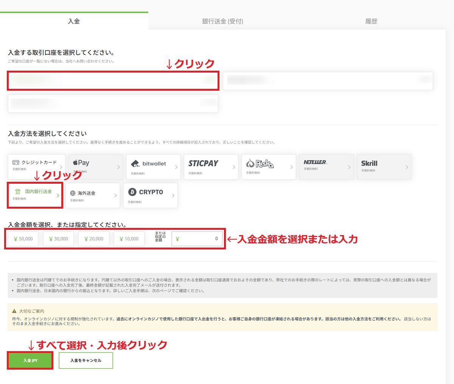Open the 銀行送金 (受付) tab
Image resolution: width=454 pixels, height=384 pixels.
pos(222,21)
